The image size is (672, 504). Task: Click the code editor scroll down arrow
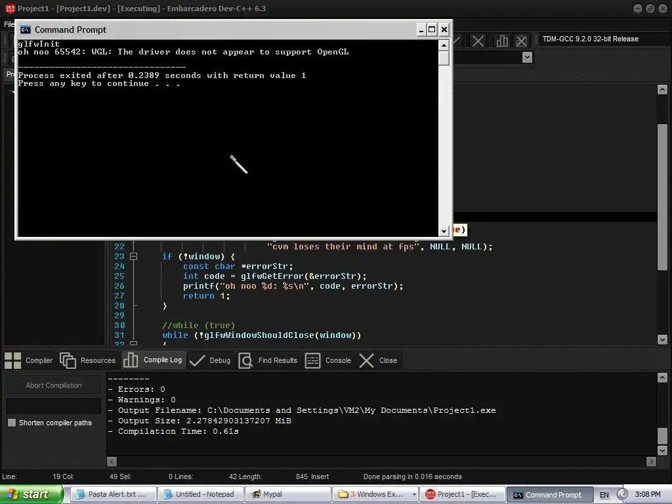pyautogui.click(x=662, y=339)
